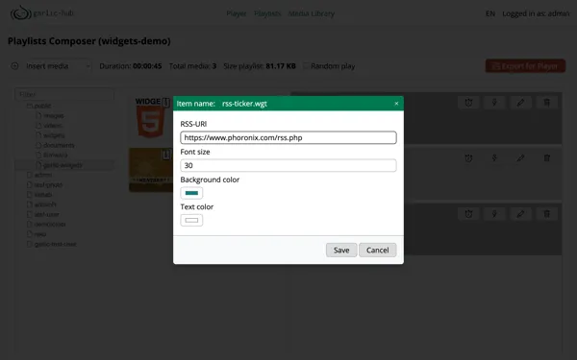Click the alarm clock icon in top playlist row

[468, 103]
